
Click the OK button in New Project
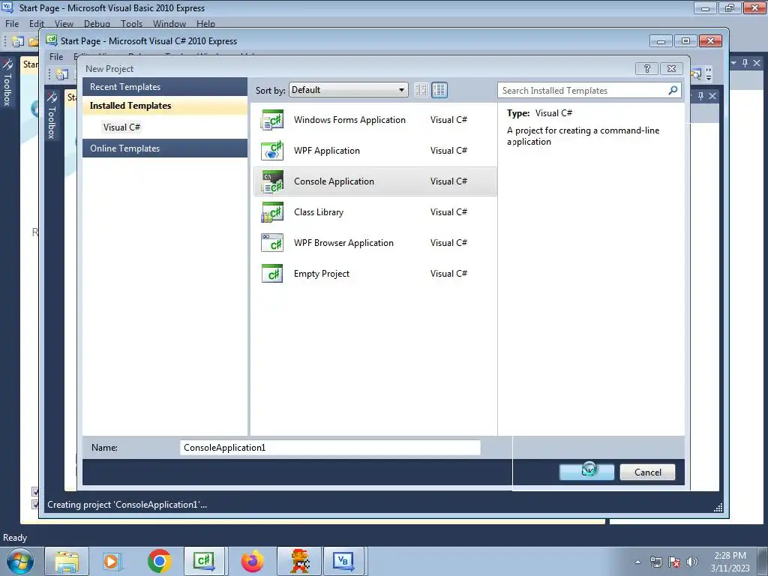point(586,472)
